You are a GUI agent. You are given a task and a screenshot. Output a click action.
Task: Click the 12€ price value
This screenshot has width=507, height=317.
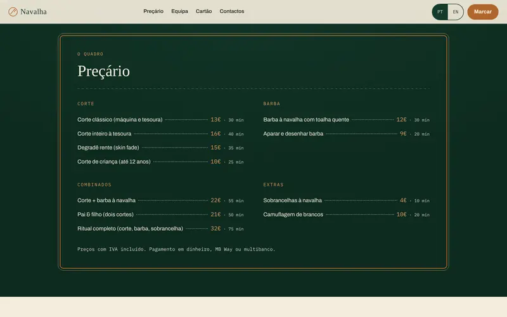point(401,120)
